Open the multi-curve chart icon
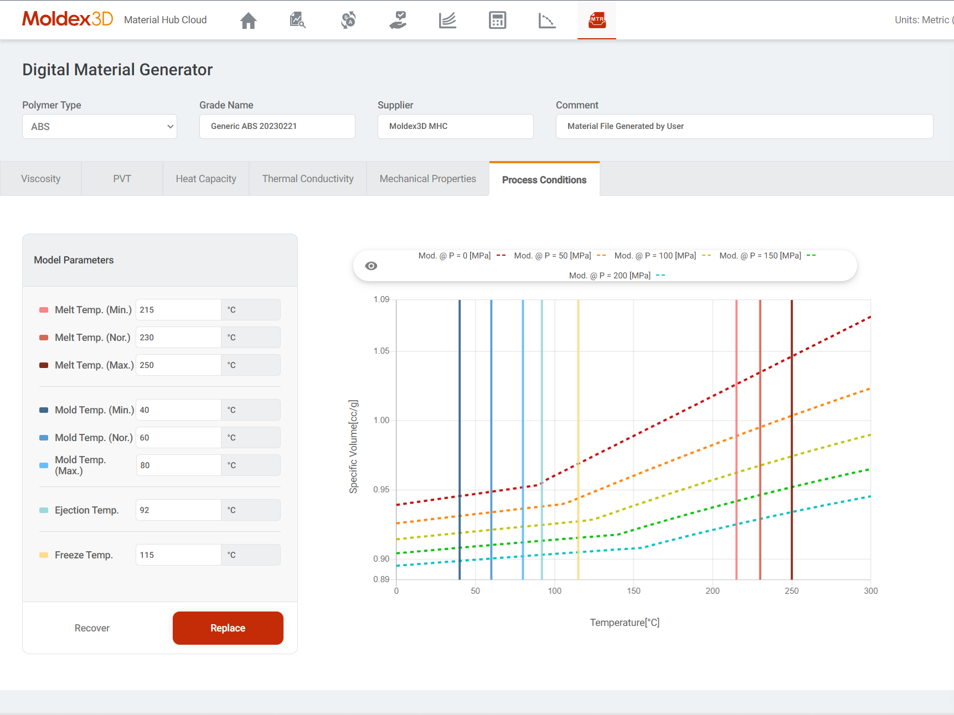954x715 pixels. pos(447,20)
